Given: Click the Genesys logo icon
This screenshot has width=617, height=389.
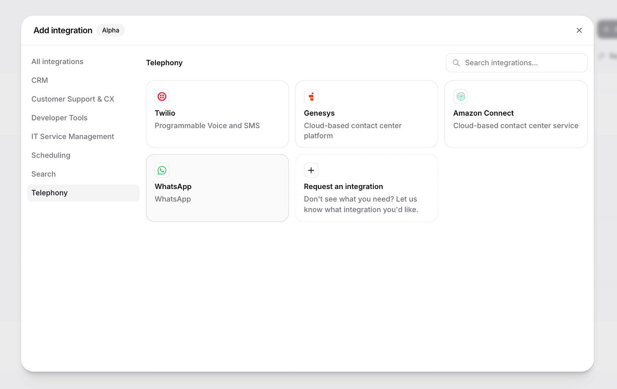Looking at the screenshot, I should tap(311, 97).
